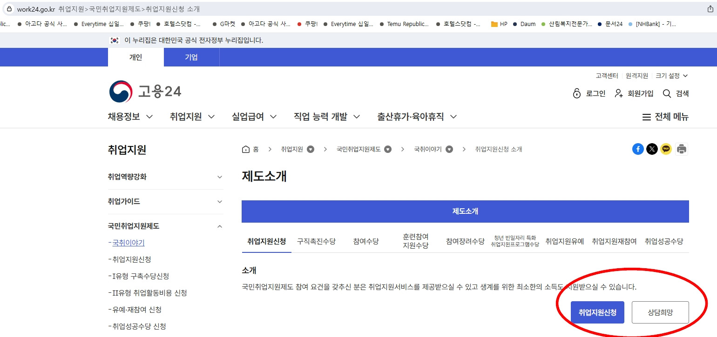
Task: Open 실업급여 main menu dropdown
Action: pyautogui.click(x=254, y=117)
